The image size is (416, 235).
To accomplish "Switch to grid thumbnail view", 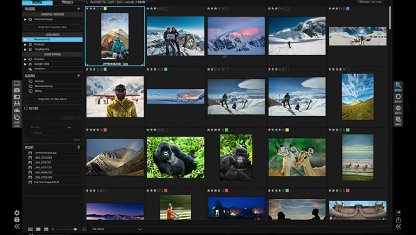I will (x=30, y=229).
